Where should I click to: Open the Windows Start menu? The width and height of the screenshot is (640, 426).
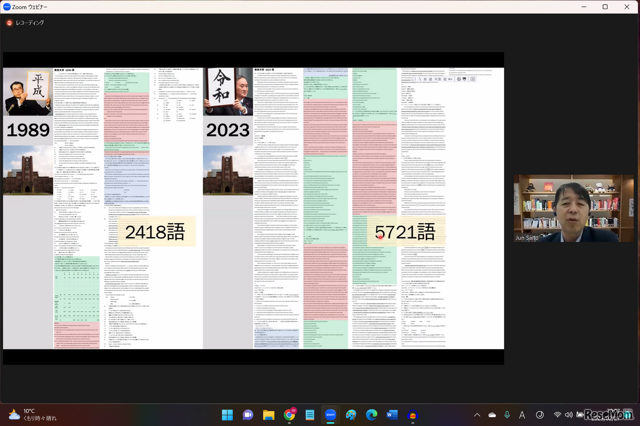tap(227, 415)
